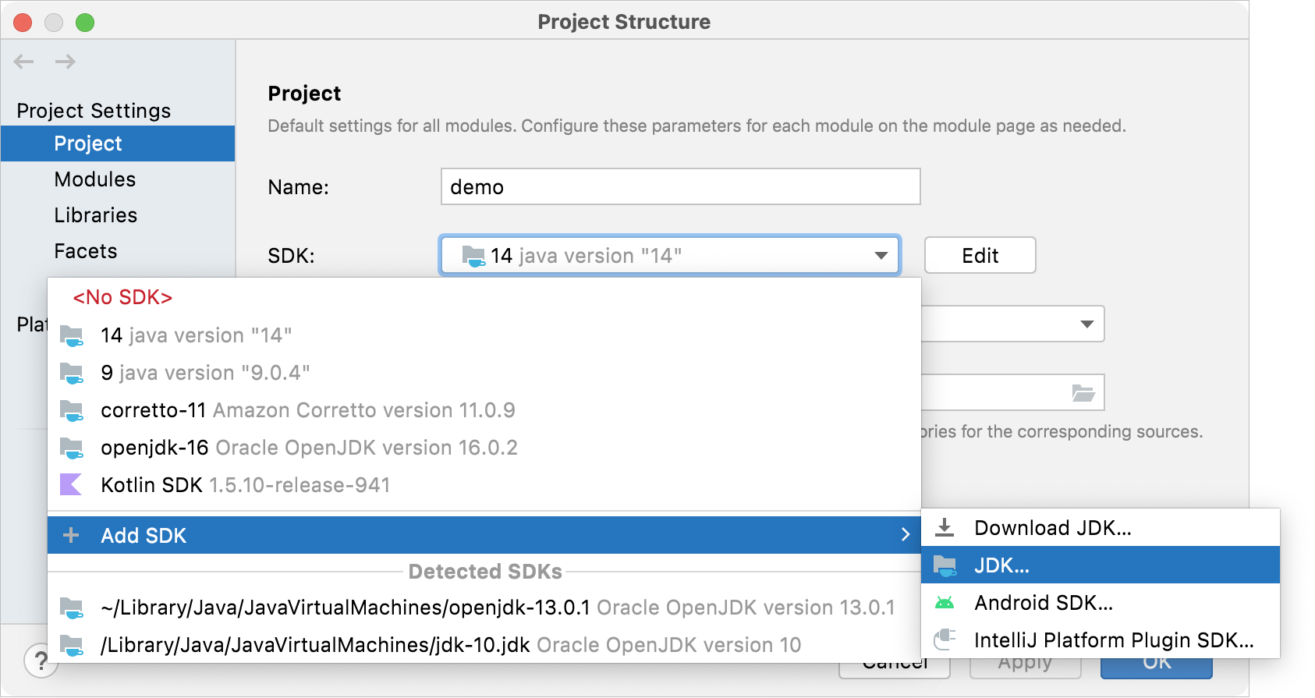The height and width of the screenshot is (698, 1315).
Task: Open Facets in the sidebar
Action: point(118,251)
